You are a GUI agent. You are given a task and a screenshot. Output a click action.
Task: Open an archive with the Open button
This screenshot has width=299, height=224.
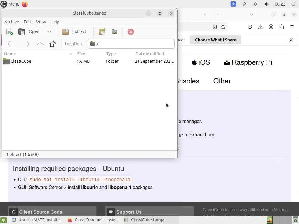29,32
